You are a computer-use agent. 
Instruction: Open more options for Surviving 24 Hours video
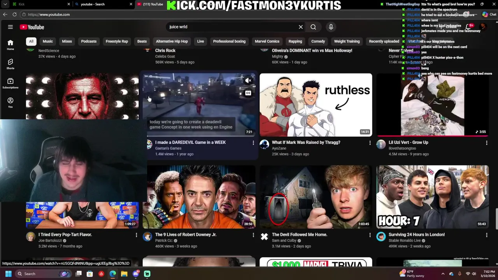click(x=486, y=235)
